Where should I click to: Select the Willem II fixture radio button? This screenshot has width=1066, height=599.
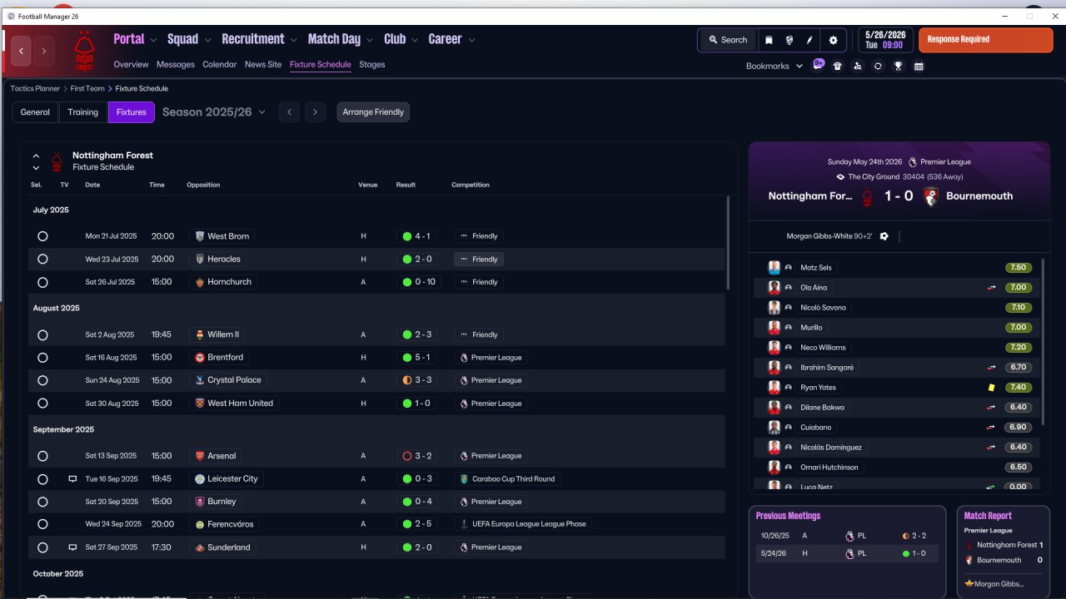[x=42, y=334]
